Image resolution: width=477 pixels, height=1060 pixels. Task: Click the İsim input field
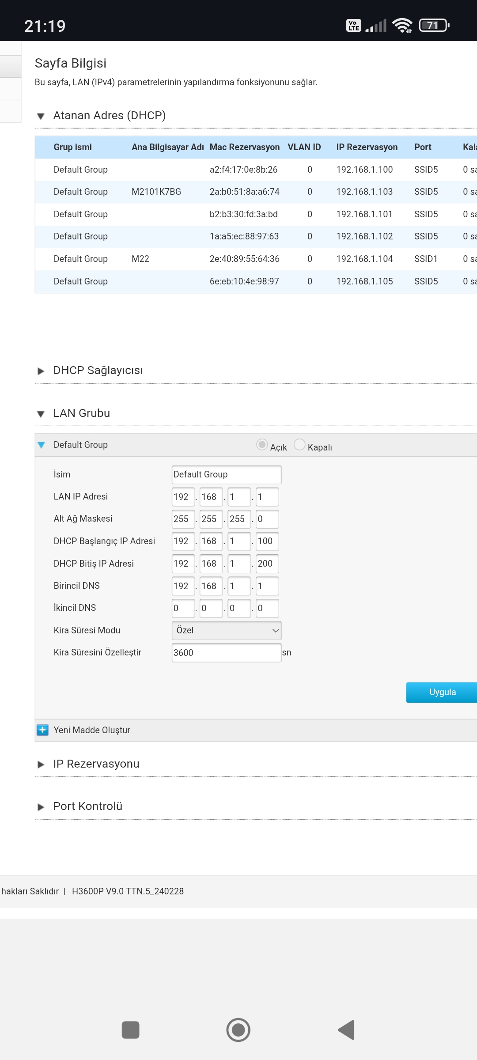click(227, 474)
